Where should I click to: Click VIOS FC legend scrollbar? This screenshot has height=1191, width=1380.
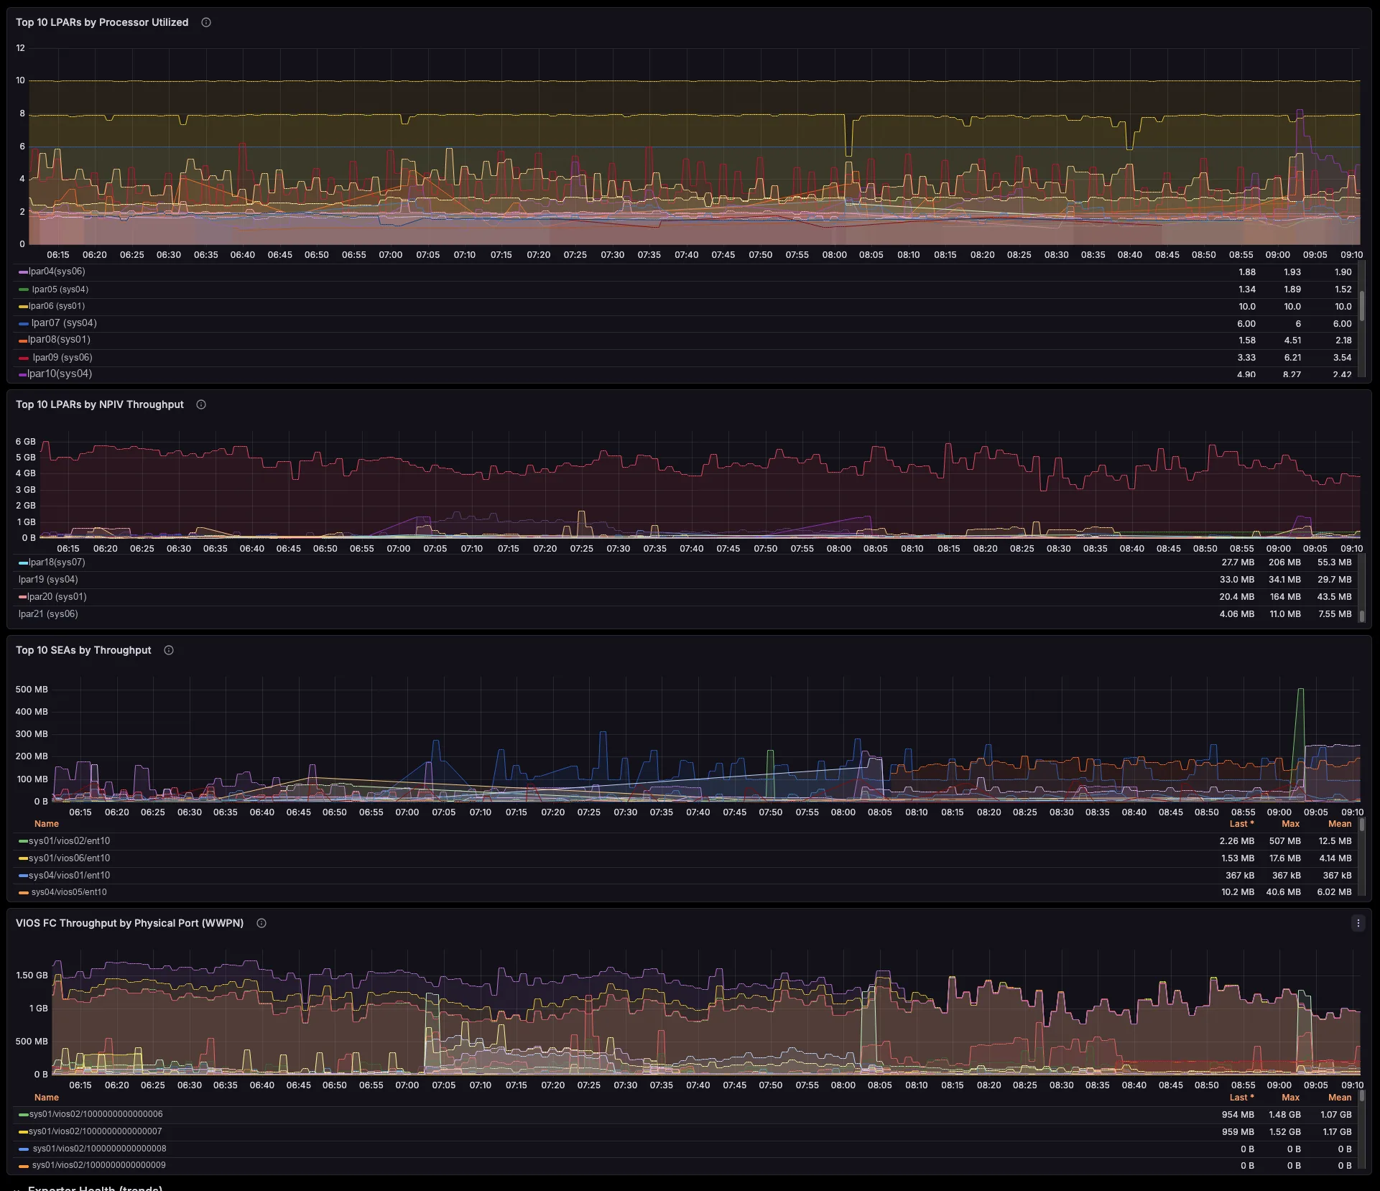point(1361,1097)
